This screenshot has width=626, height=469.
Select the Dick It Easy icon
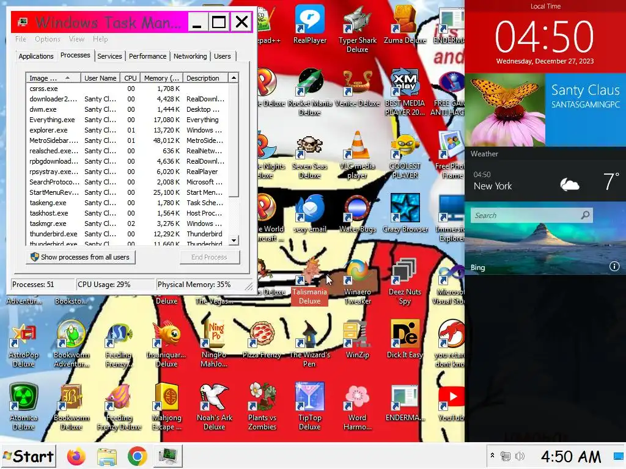pos(405,340)
